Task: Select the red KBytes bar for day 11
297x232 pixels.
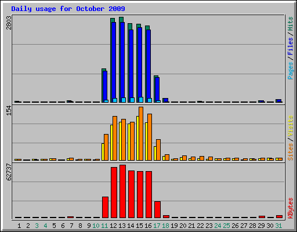Action: click(x=105, y=207)
